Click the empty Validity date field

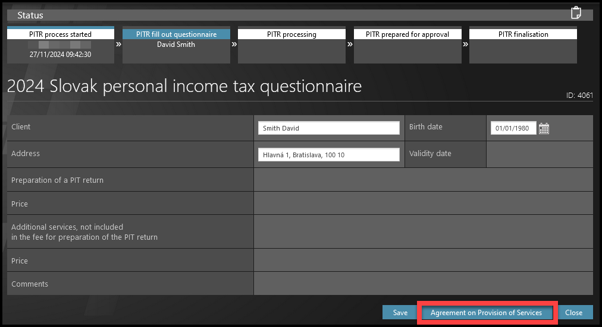click(x=539, y=154)
